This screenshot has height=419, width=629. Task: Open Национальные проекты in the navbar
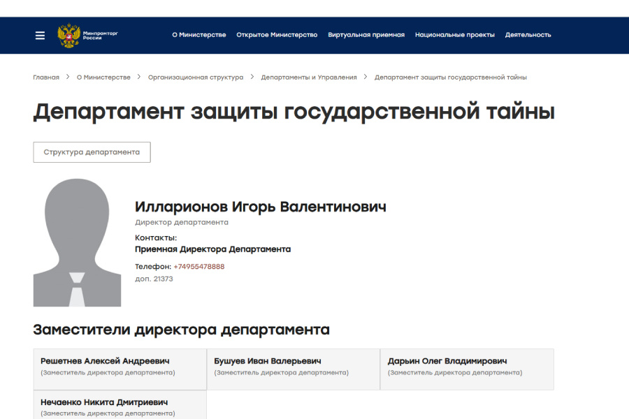455,35
